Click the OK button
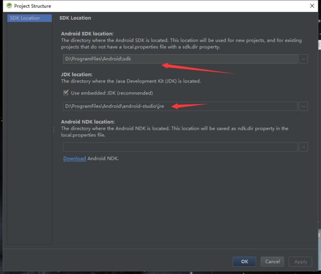 click(x=244, y=262)
